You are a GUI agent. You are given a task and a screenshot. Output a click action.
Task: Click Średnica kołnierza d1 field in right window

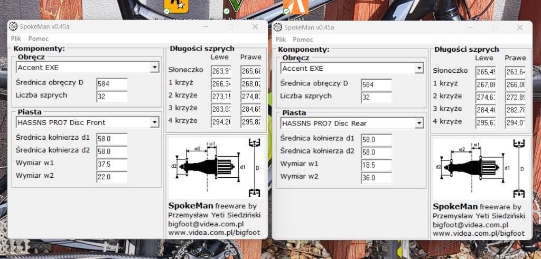[x=376, y=140]
